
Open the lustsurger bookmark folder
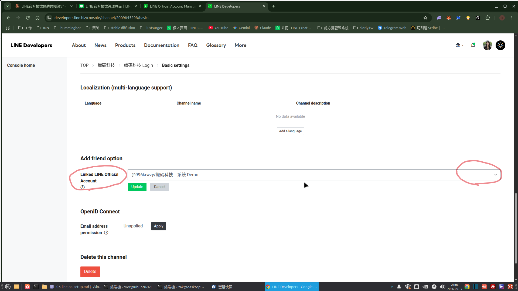[151, 28]
